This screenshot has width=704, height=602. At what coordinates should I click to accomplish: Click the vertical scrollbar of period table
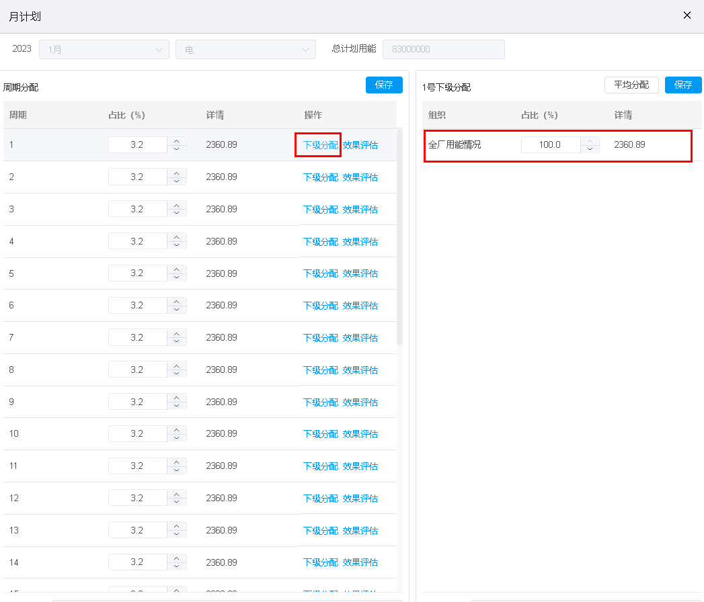pos(399,238)
